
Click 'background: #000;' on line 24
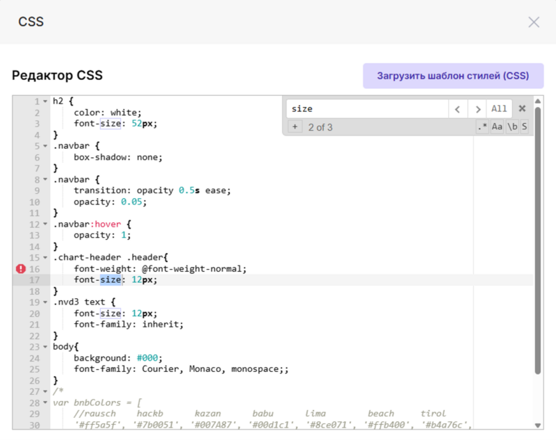(118, 358)
